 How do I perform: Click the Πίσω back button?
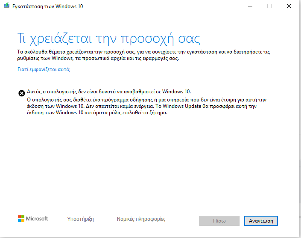[x=219, y=221]
